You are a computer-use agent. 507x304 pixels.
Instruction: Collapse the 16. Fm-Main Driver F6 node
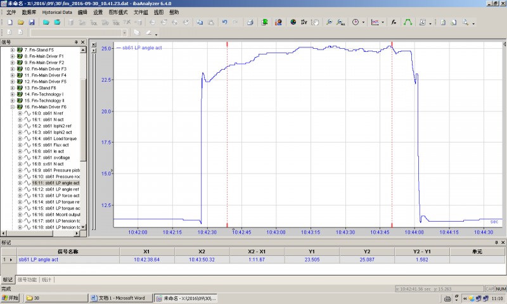click(x=13, y=107)
